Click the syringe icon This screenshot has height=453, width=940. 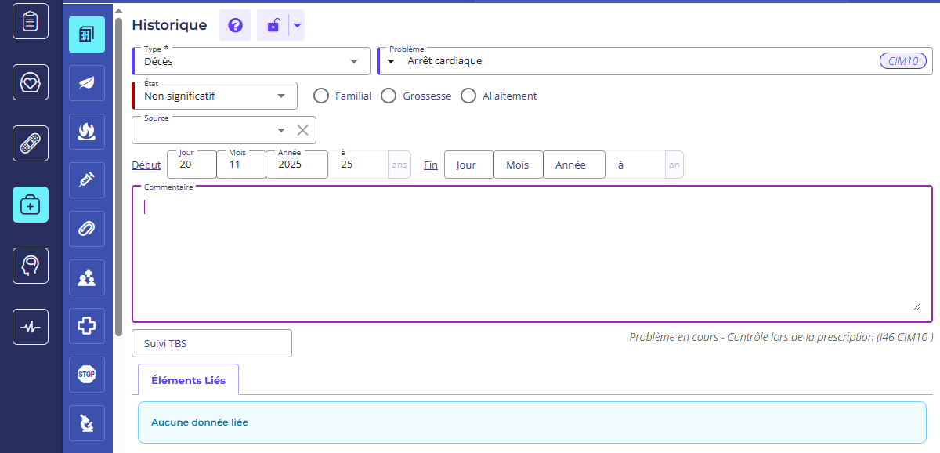tap(87, 180)
